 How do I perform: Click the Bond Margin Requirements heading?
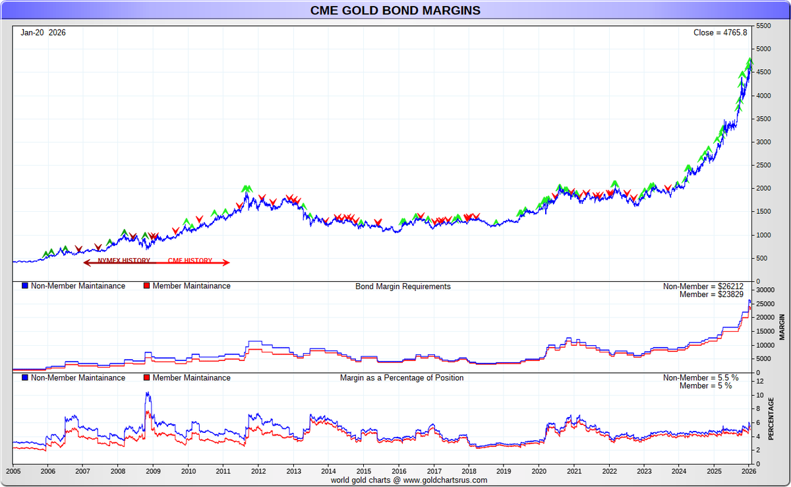click(x=403, y=286)
